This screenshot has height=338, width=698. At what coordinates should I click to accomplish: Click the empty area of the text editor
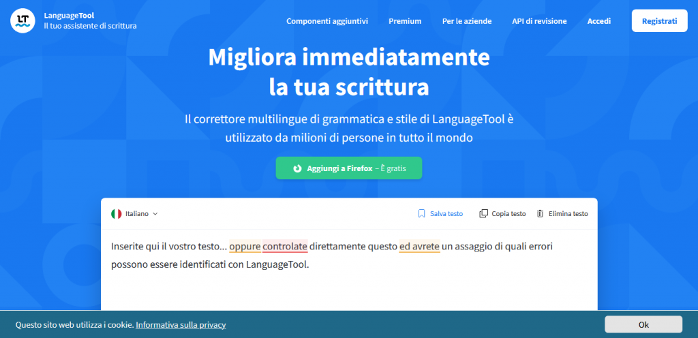point(348,290)
